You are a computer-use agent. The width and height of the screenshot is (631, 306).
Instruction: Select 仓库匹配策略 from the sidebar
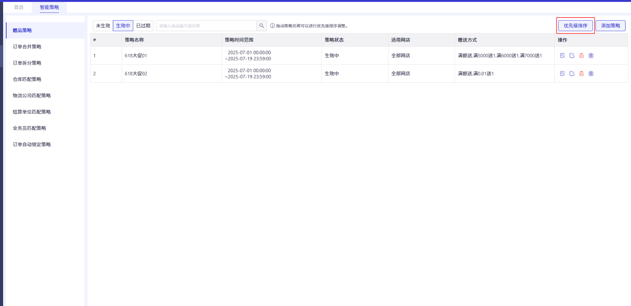point(45,79)
